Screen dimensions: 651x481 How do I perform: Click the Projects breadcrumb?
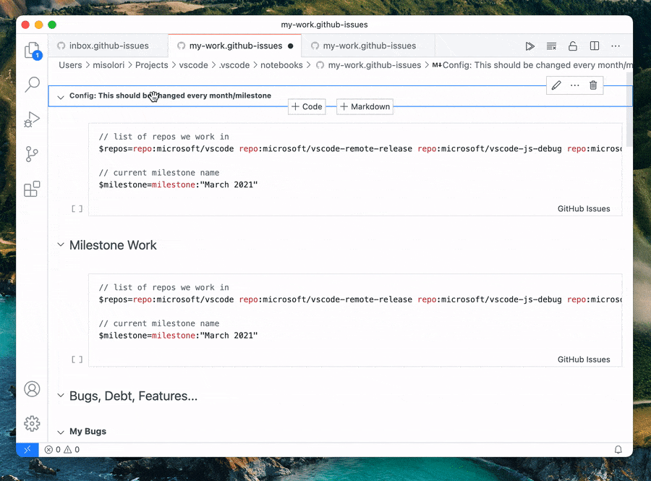(x=152, y=65)
